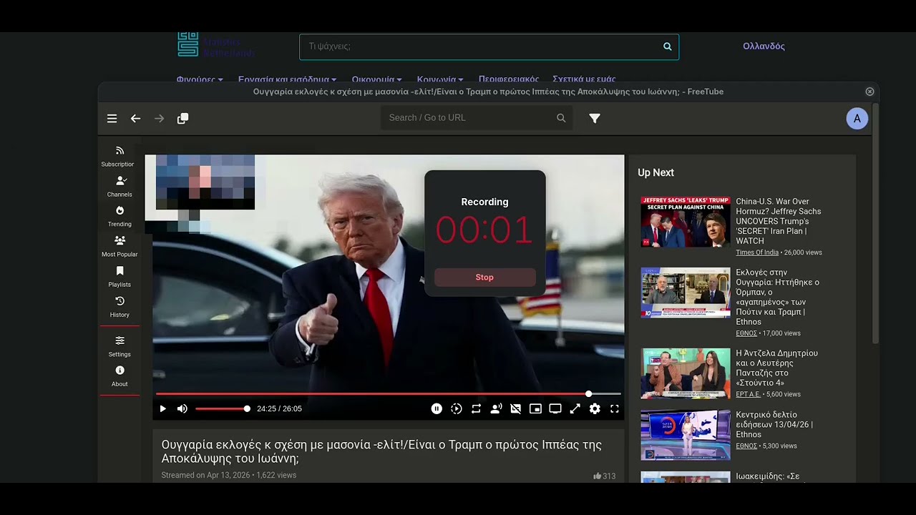This screenshot has width=916, height=515.
Task: Open the Άντζελα Δημητρίου video thumbnail
Action: (686, 373)
